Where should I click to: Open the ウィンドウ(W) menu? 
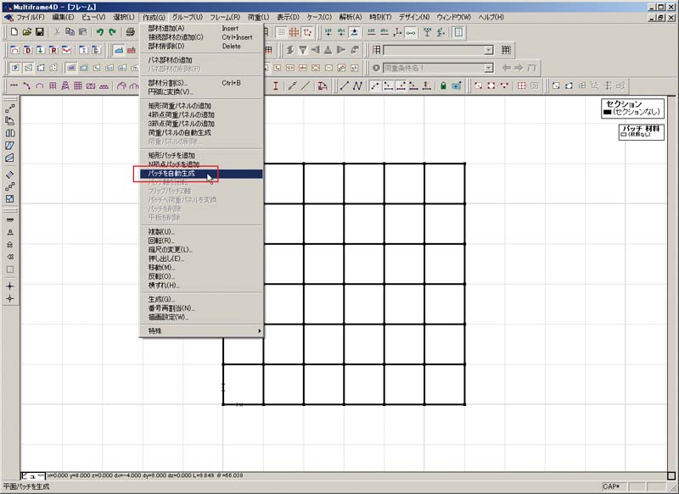pyautogui.click(x=453, y=17)
